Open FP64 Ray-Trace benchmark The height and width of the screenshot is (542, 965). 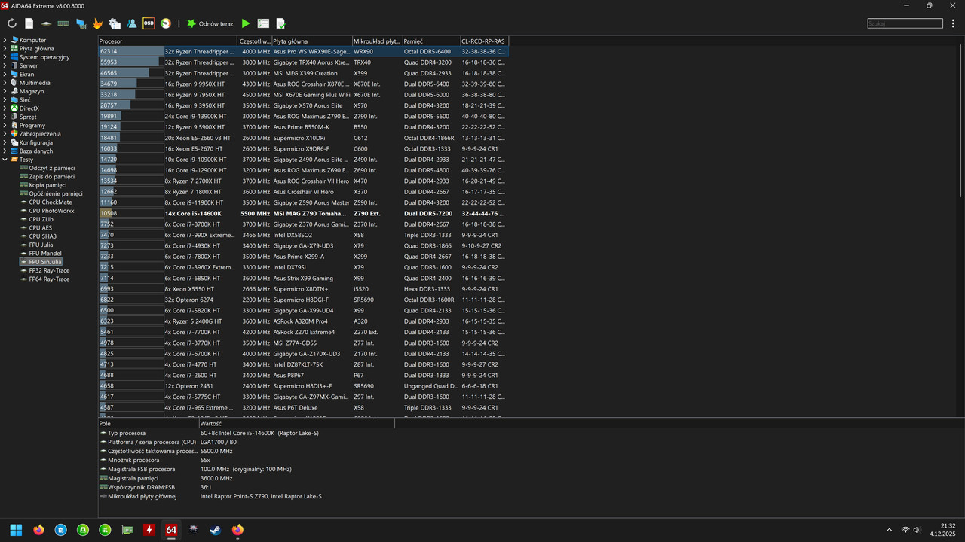click(50, 279)
